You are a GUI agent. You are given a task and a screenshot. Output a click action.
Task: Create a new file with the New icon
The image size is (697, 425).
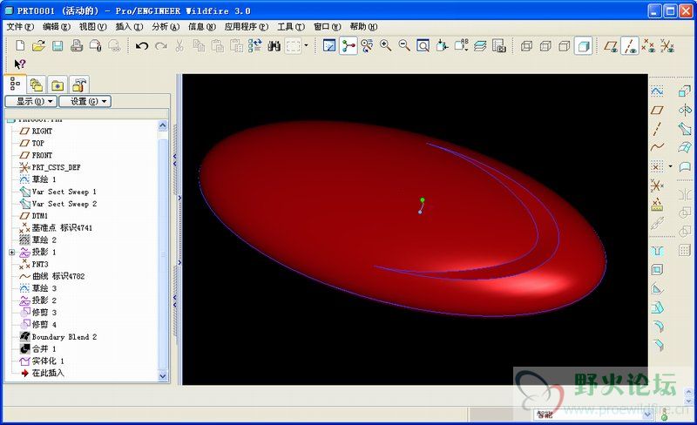(20, 46)
